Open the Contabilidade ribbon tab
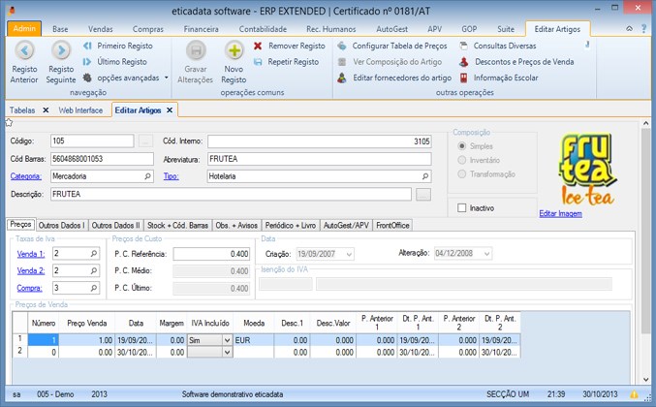The image size is (656, 407). tap(263, 29)
